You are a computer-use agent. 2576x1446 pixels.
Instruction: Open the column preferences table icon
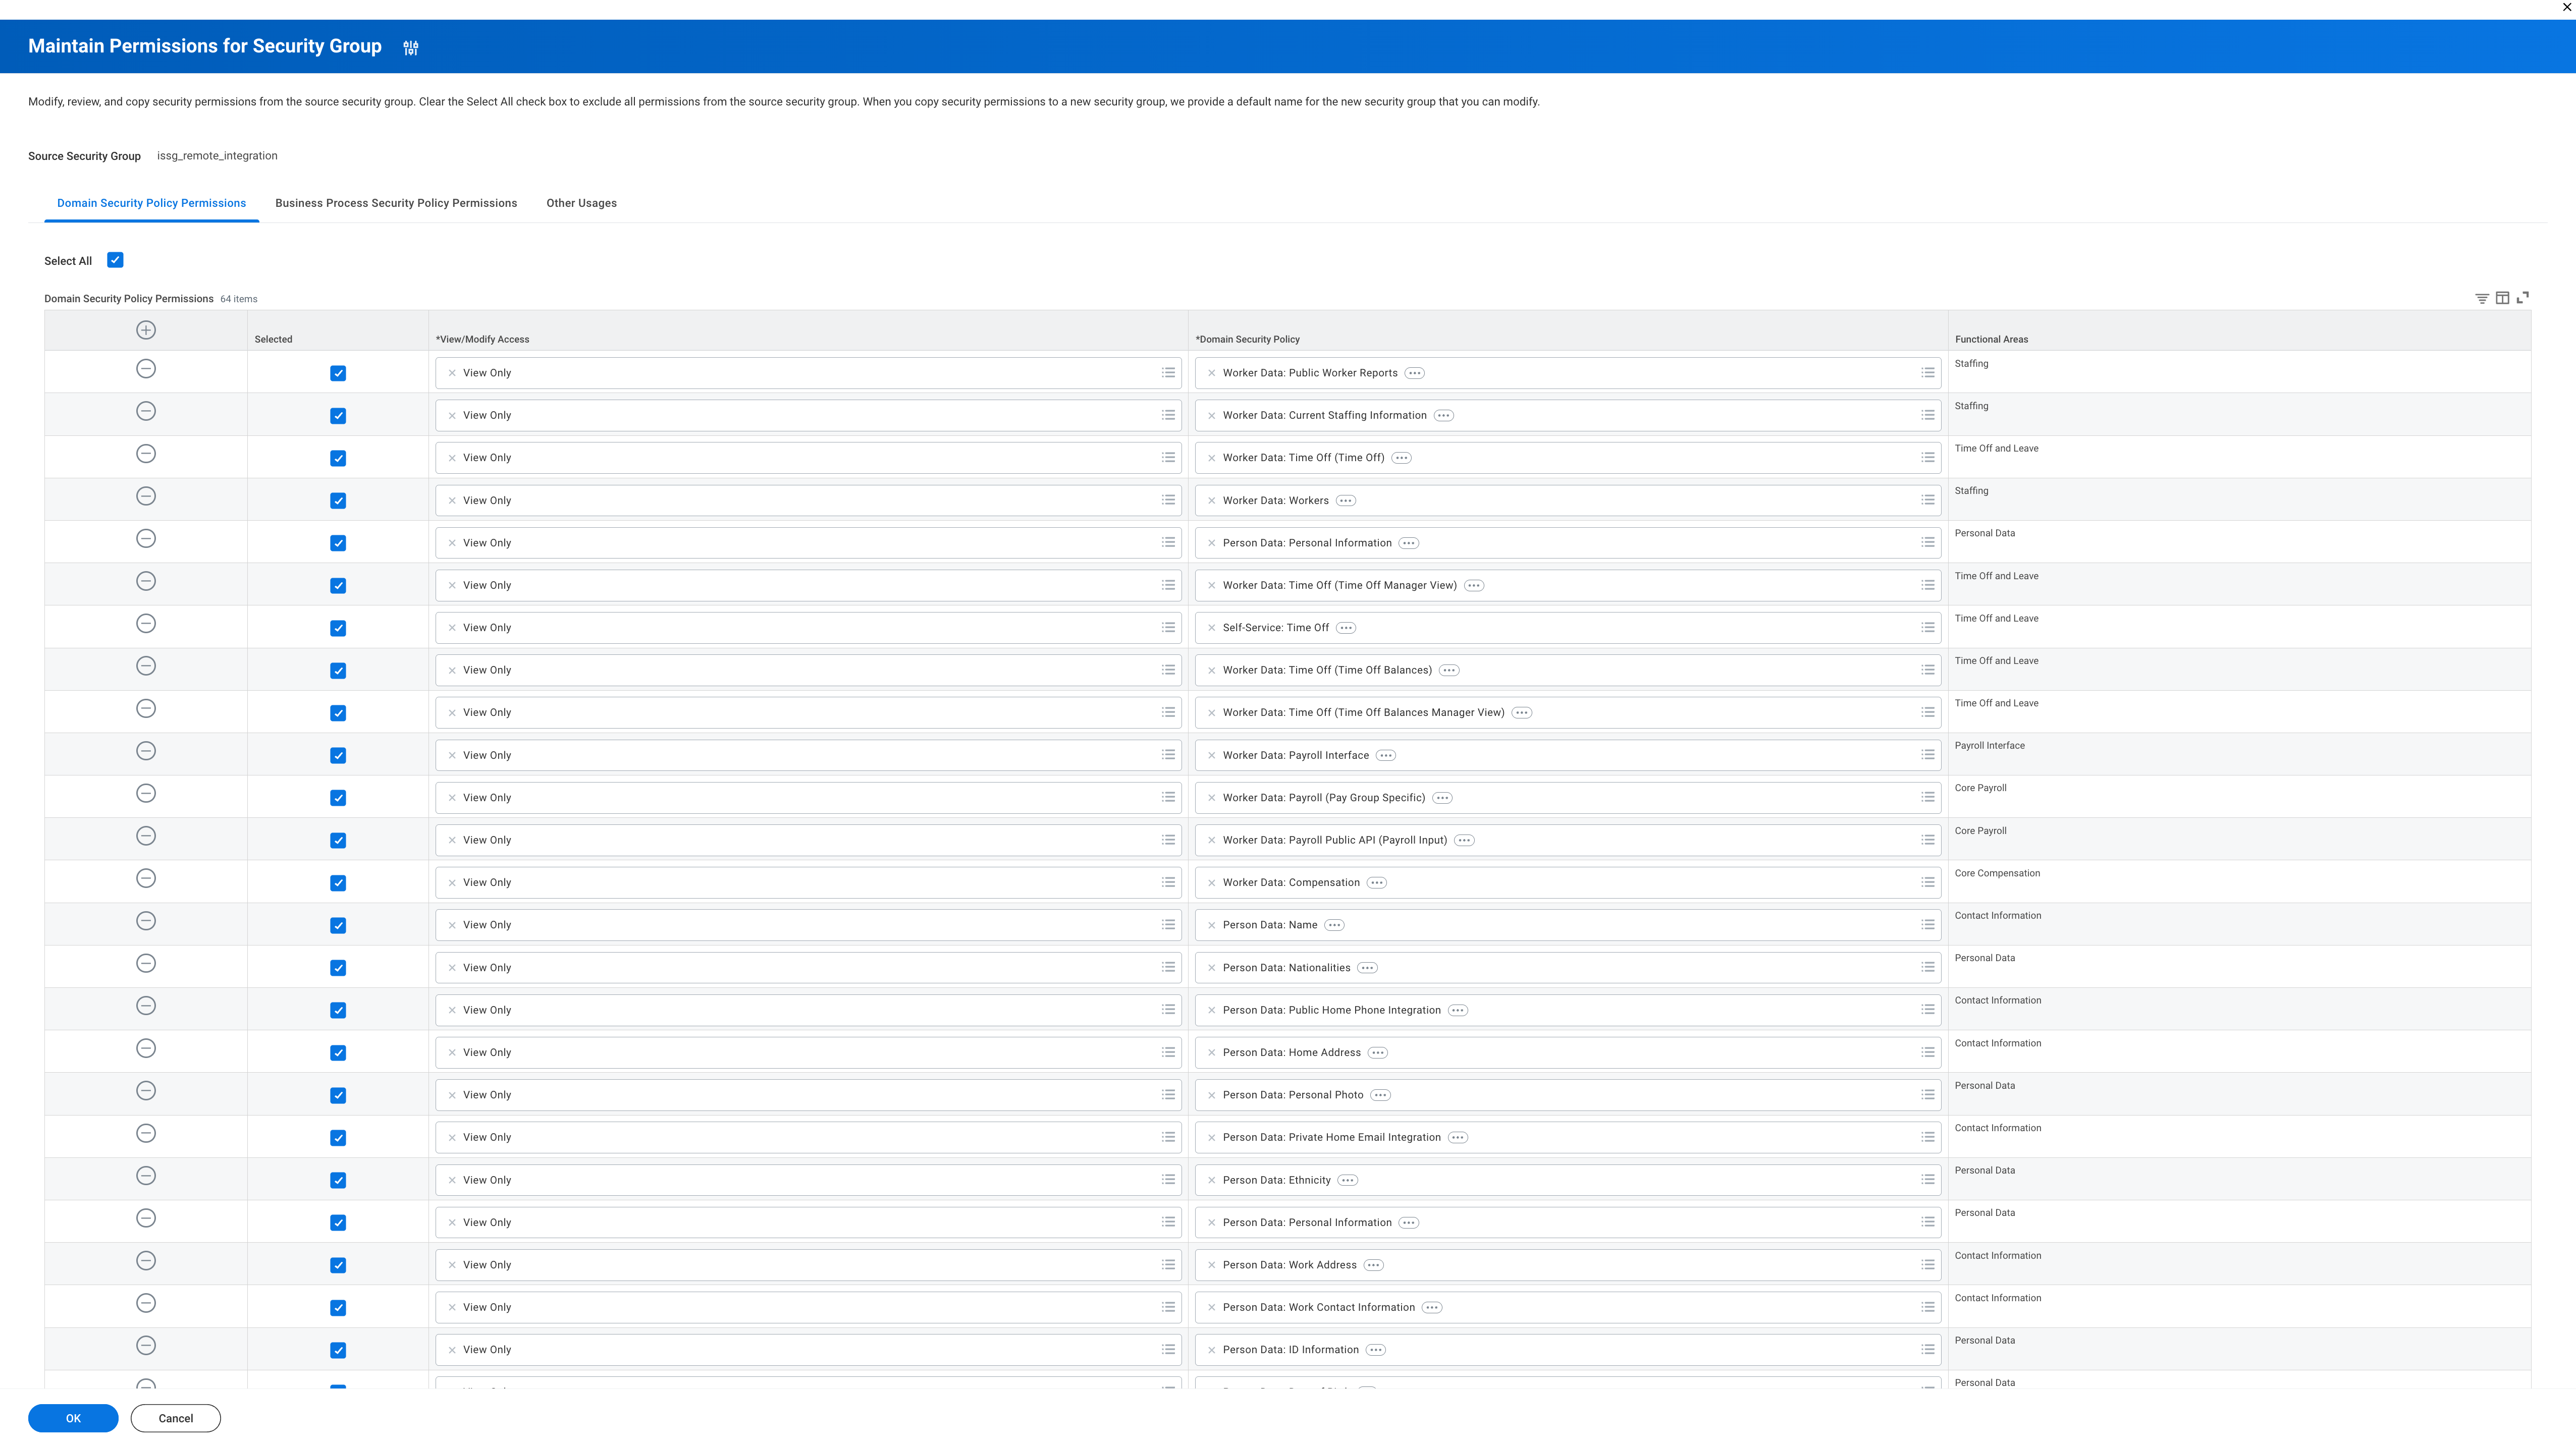pos(2502,298)
